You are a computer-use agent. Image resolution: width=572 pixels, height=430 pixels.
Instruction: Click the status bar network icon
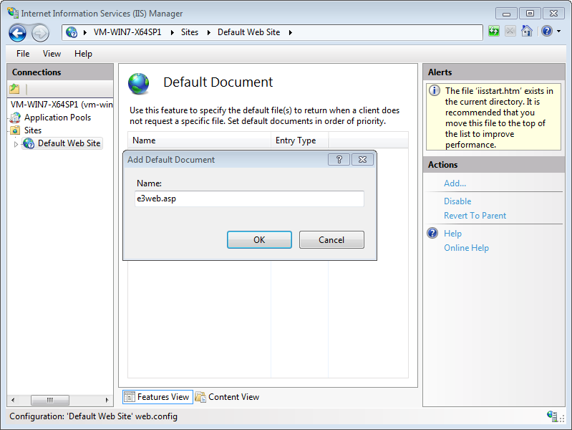(x=552, y=416)
